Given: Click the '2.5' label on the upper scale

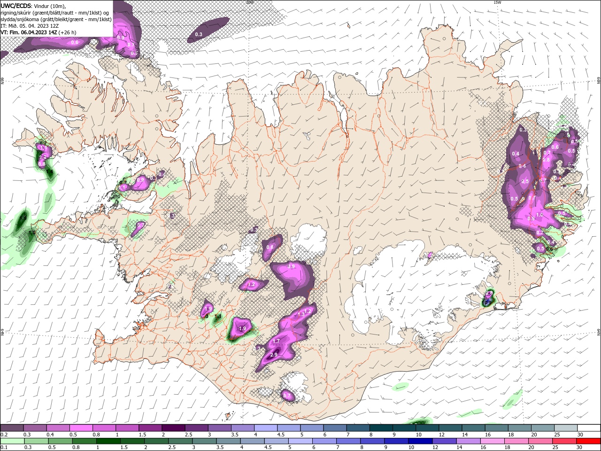Looking at the screenshot, I should (x=188, y=435).
